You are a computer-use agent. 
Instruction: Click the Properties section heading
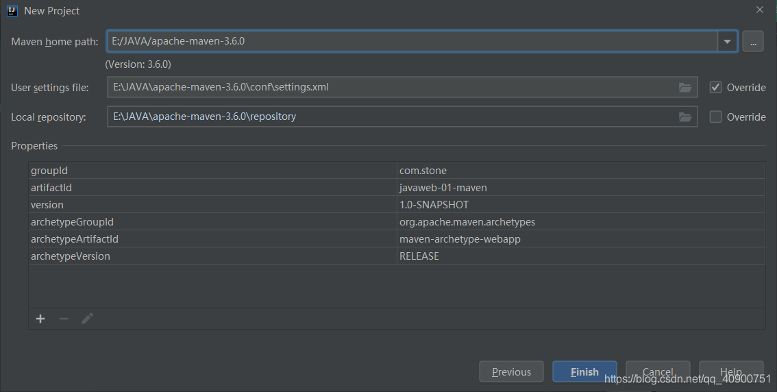34,146
